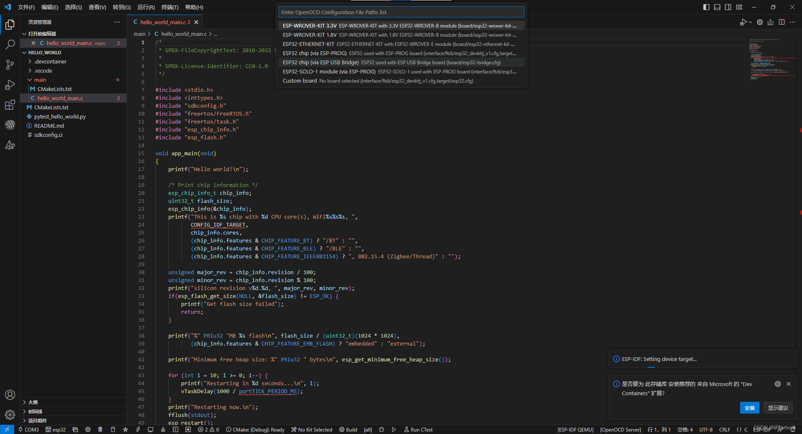Open the Accounts icon in activity bar
Image resolution: width=802 pixels, height=434 pixels.
pyautogui.click(x=10, y=395)
